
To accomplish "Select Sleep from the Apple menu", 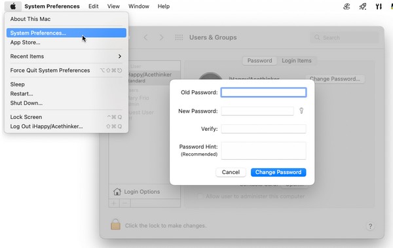I will [x=66, y=84].
